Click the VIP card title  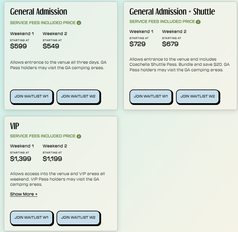click(15, 126)
